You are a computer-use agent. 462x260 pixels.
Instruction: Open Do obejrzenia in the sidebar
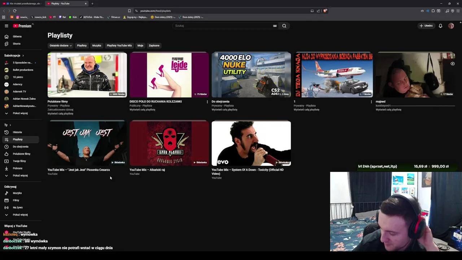coord(20,147)
